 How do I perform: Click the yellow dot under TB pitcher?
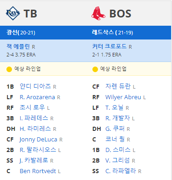point(9,69)
